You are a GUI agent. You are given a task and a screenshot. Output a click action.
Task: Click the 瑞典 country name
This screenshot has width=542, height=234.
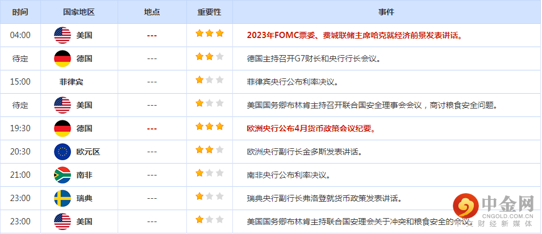tap(84, 198)
